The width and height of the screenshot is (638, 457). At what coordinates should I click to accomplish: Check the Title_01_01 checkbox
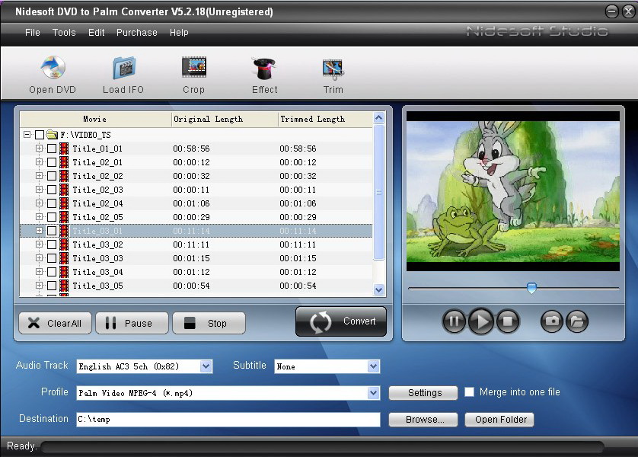52,149
